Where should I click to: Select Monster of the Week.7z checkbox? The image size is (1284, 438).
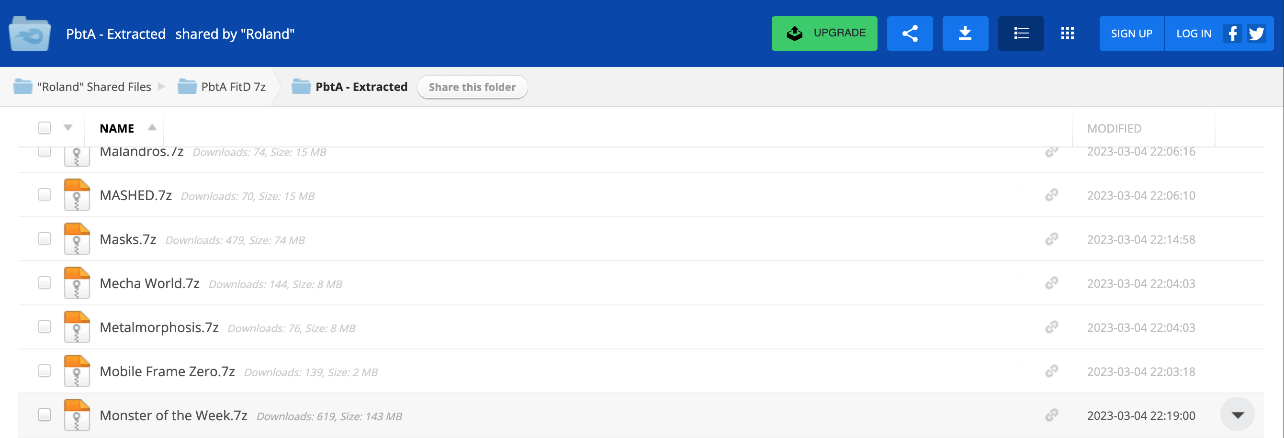click(45, 415)
